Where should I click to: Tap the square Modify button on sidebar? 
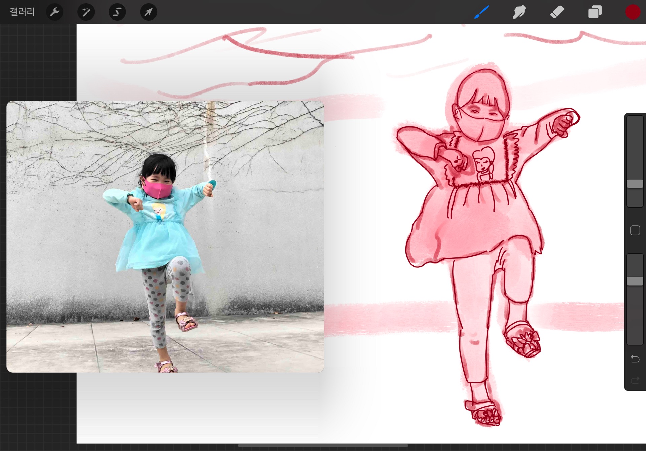(635, 230)
